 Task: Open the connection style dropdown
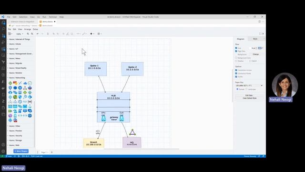pos(78,34)
